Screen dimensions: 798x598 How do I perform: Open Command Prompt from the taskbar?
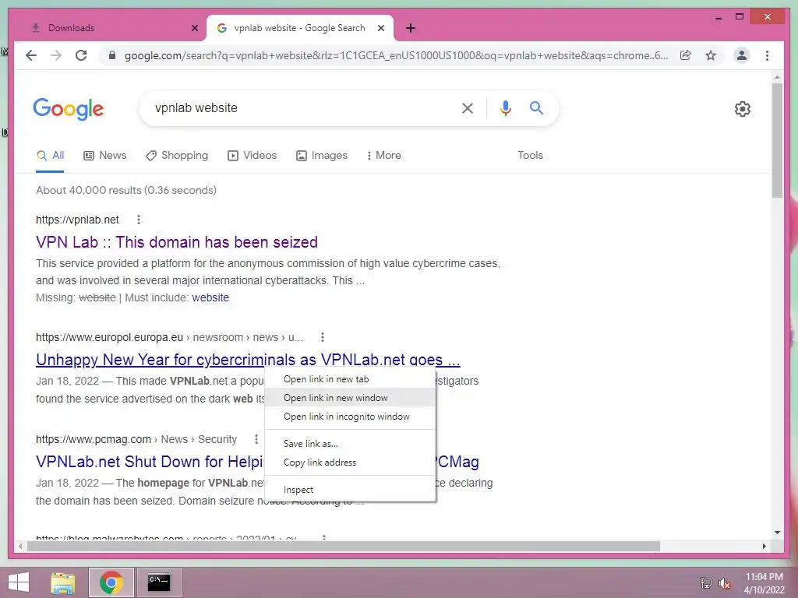pos(159,582)
